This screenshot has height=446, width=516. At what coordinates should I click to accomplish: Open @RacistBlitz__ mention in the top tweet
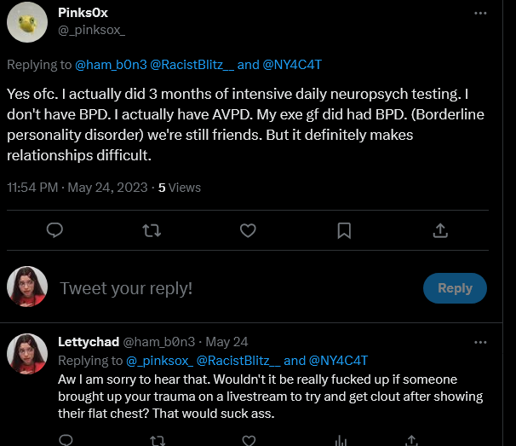[x=192, y=65]
